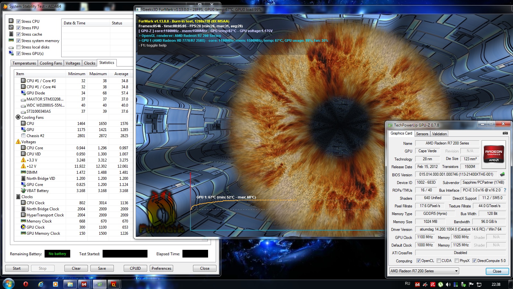
Task: Toggle Stress system memory checkbox
Action: [x=19, y=41]
